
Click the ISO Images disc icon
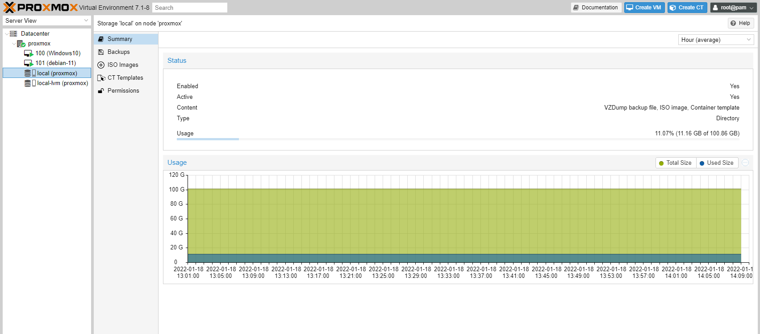click(x=101, y=65)
